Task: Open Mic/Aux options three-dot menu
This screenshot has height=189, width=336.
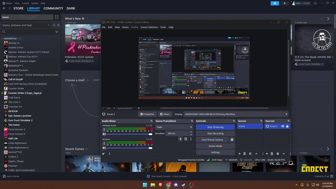Action: coord(104,143)
